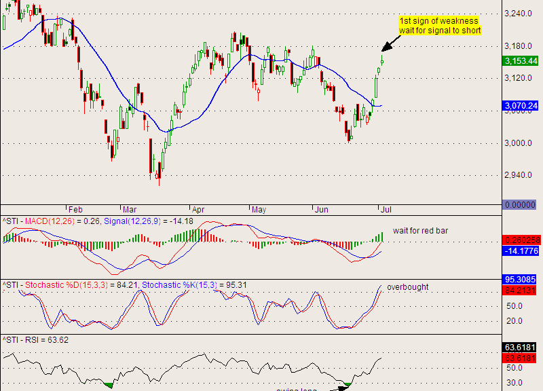Screen dimensions: 543x391
Task: Click the Feb label on the time axis
Action: point(75,210)
